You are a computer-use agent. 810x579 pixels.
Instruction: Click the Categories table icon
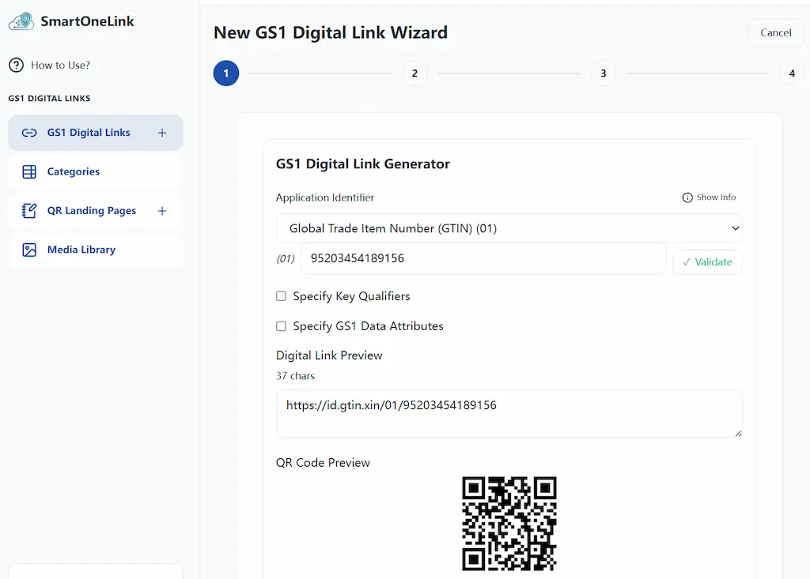coord(29,172)
